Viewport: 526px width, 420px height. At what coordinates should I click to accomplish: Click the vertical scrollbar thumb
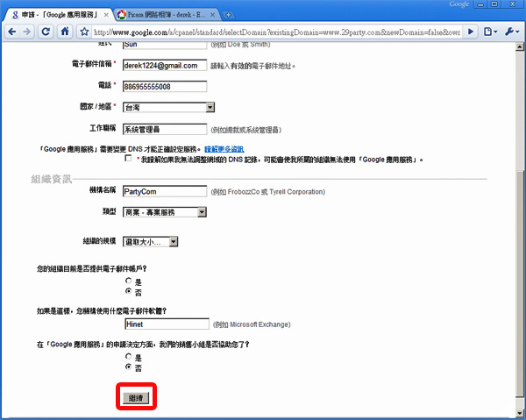pos(519,284)
